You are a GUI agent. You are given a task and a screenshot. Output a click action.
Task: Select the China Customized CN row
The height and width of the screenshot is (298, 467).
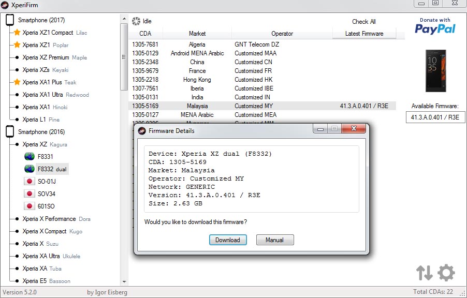tap(262, 62)
